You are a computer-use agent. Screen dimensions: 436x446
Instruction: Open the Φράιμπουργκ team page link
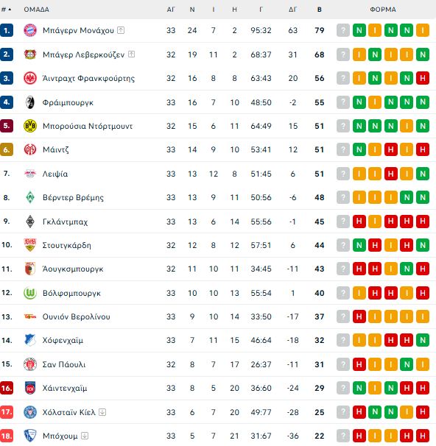[x=68, y=102]
